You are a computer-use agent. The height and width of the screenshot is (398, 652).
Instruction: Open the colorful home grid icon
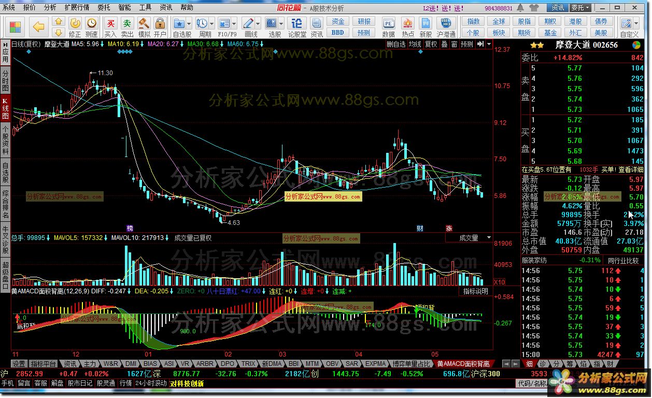[16, 27]
